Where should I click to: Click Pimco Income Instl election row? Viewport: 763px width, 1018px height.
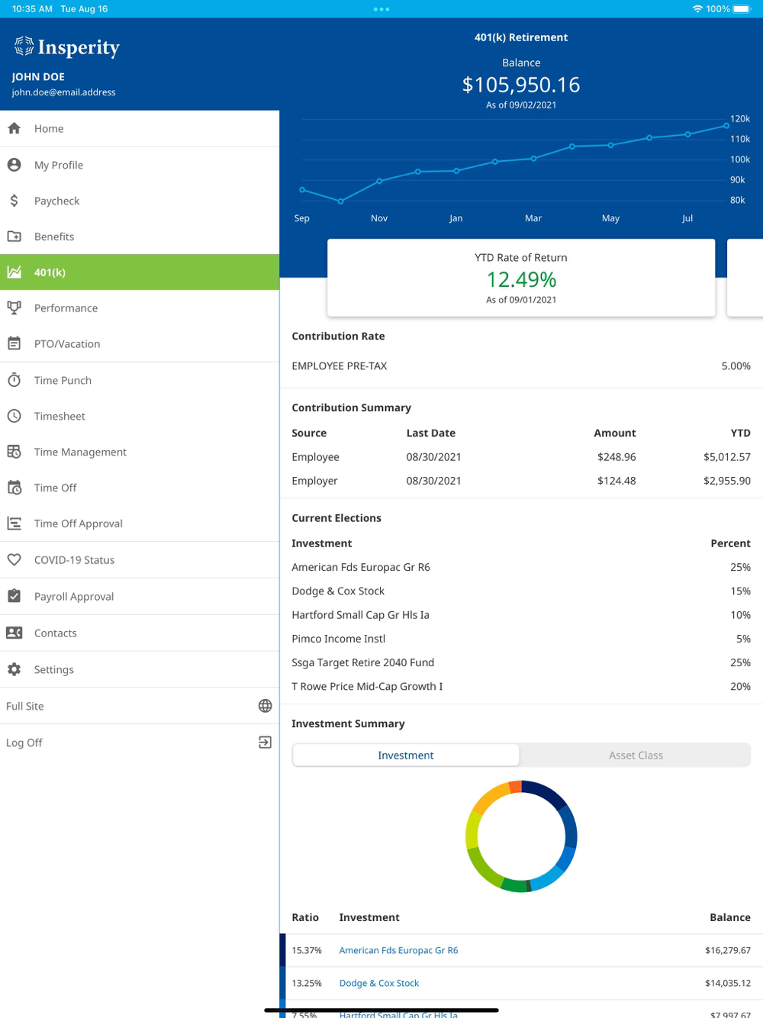tap(521, 639)
